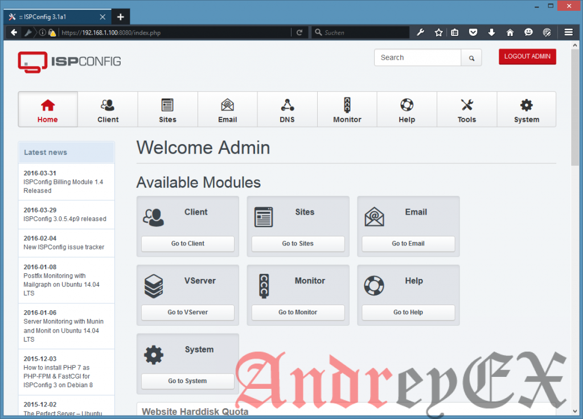Open the Client navigation tab
The image size is (583, 419).
tap(108, 110)
